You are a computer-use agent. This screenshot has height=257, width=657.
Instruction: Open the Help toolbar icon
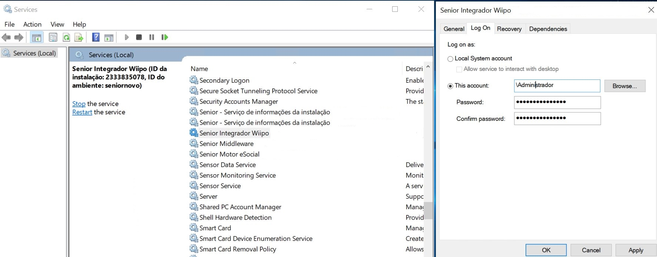point(96,37)
